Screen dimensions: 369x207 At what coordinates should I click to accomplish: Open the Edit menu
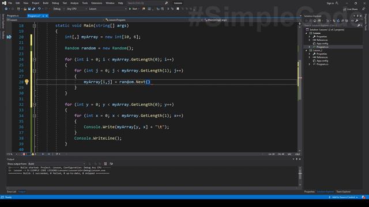pyautogui.click(x=18, y=3)
